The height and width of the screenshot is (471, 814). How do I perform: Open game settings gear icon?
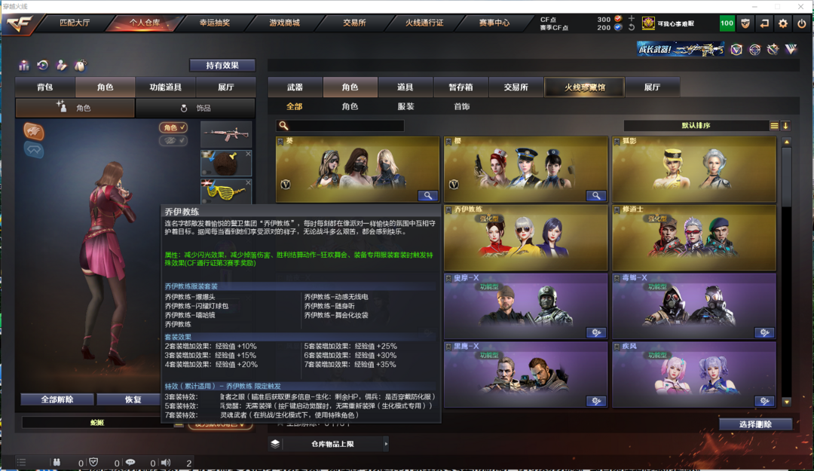[783, 23]
